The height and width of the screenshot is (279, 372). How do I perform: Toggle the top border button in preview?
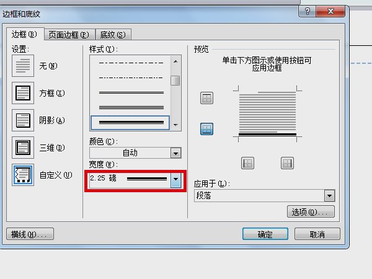point(206,98)
